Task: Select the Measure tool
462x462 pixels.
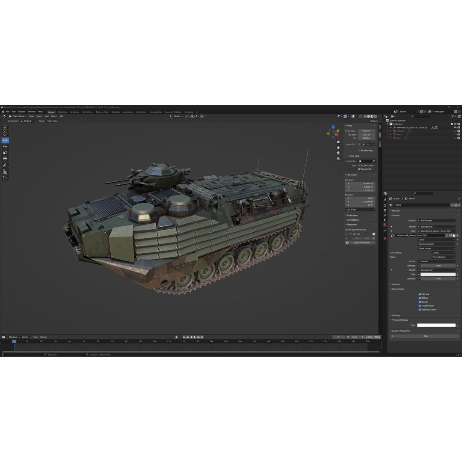Action: click(5, 172)
